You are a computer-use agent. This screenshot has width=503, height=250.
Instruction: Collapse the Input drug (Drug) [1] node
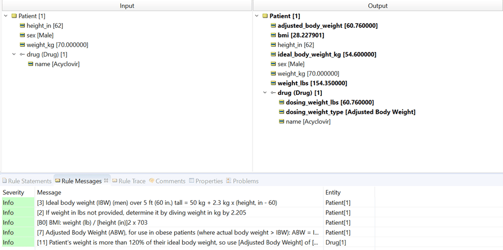[x=14, y=54]
